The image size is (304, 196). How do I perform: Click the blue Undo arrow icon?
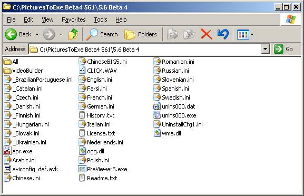pos(223,34)
